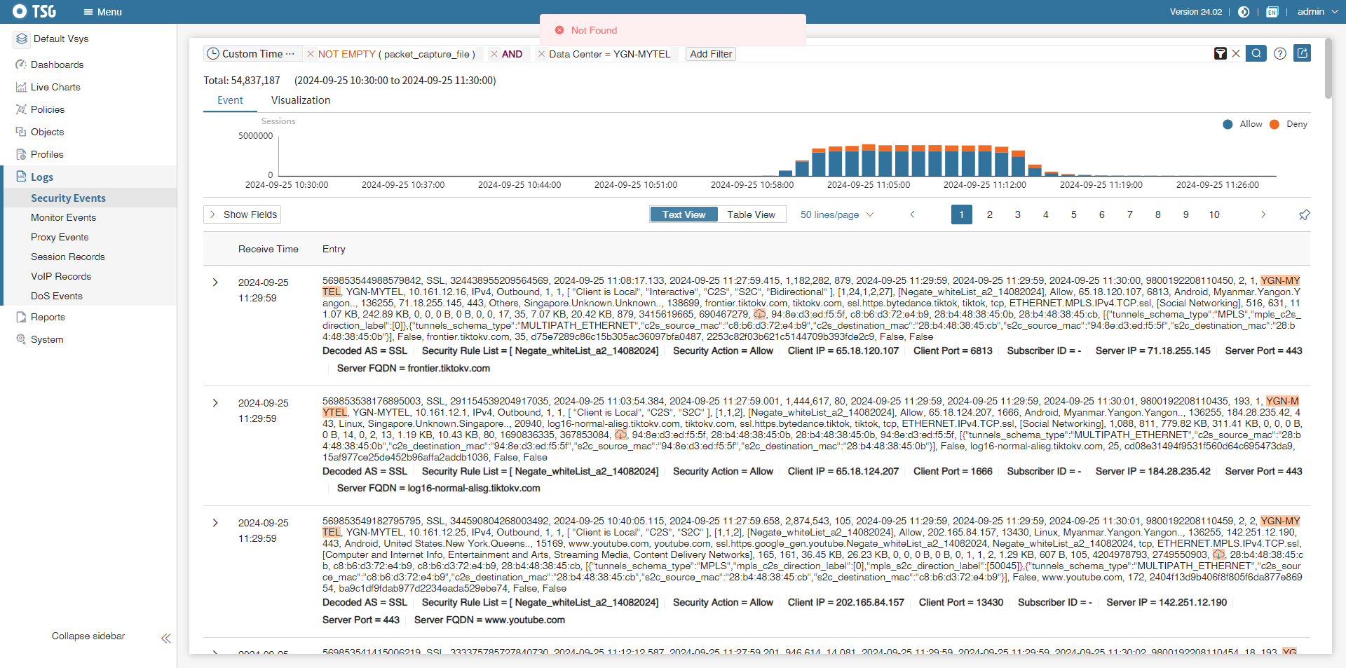Open the admin user dropdown
The width and height of the screenshot is (1346, 668).
click(1317, 12)
